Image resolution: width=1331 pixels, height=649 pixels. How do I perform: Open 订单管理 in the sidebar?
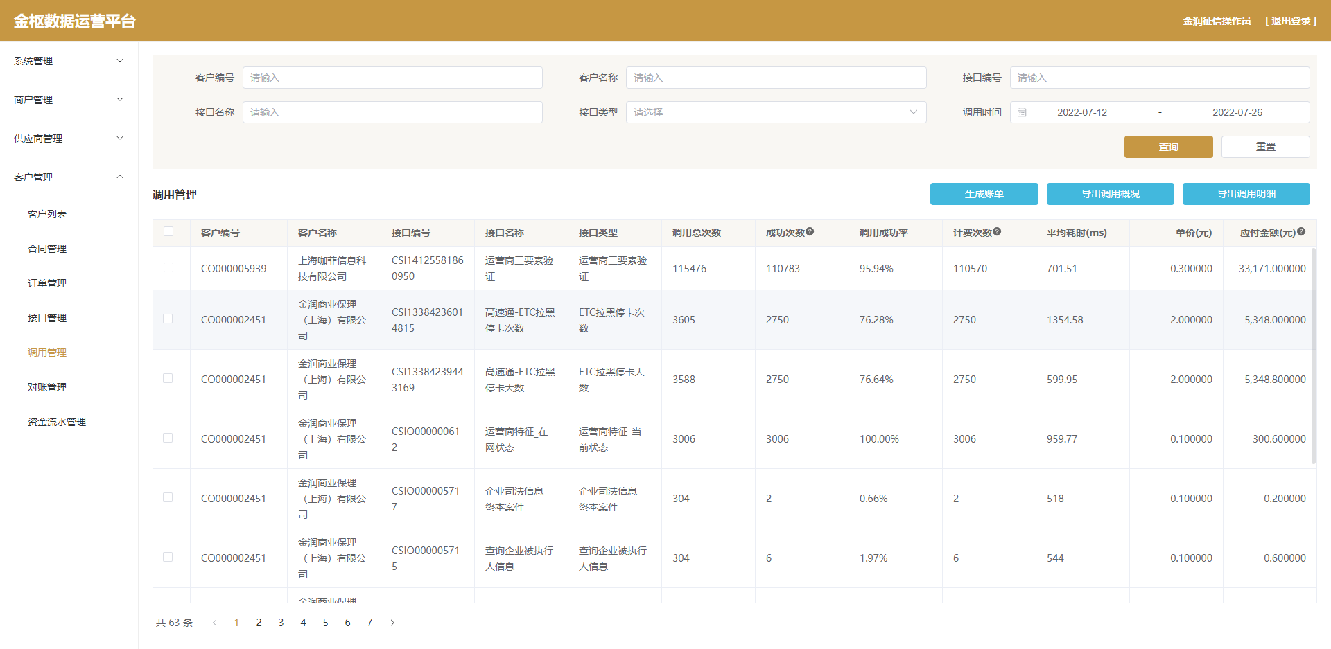[47, 283]
